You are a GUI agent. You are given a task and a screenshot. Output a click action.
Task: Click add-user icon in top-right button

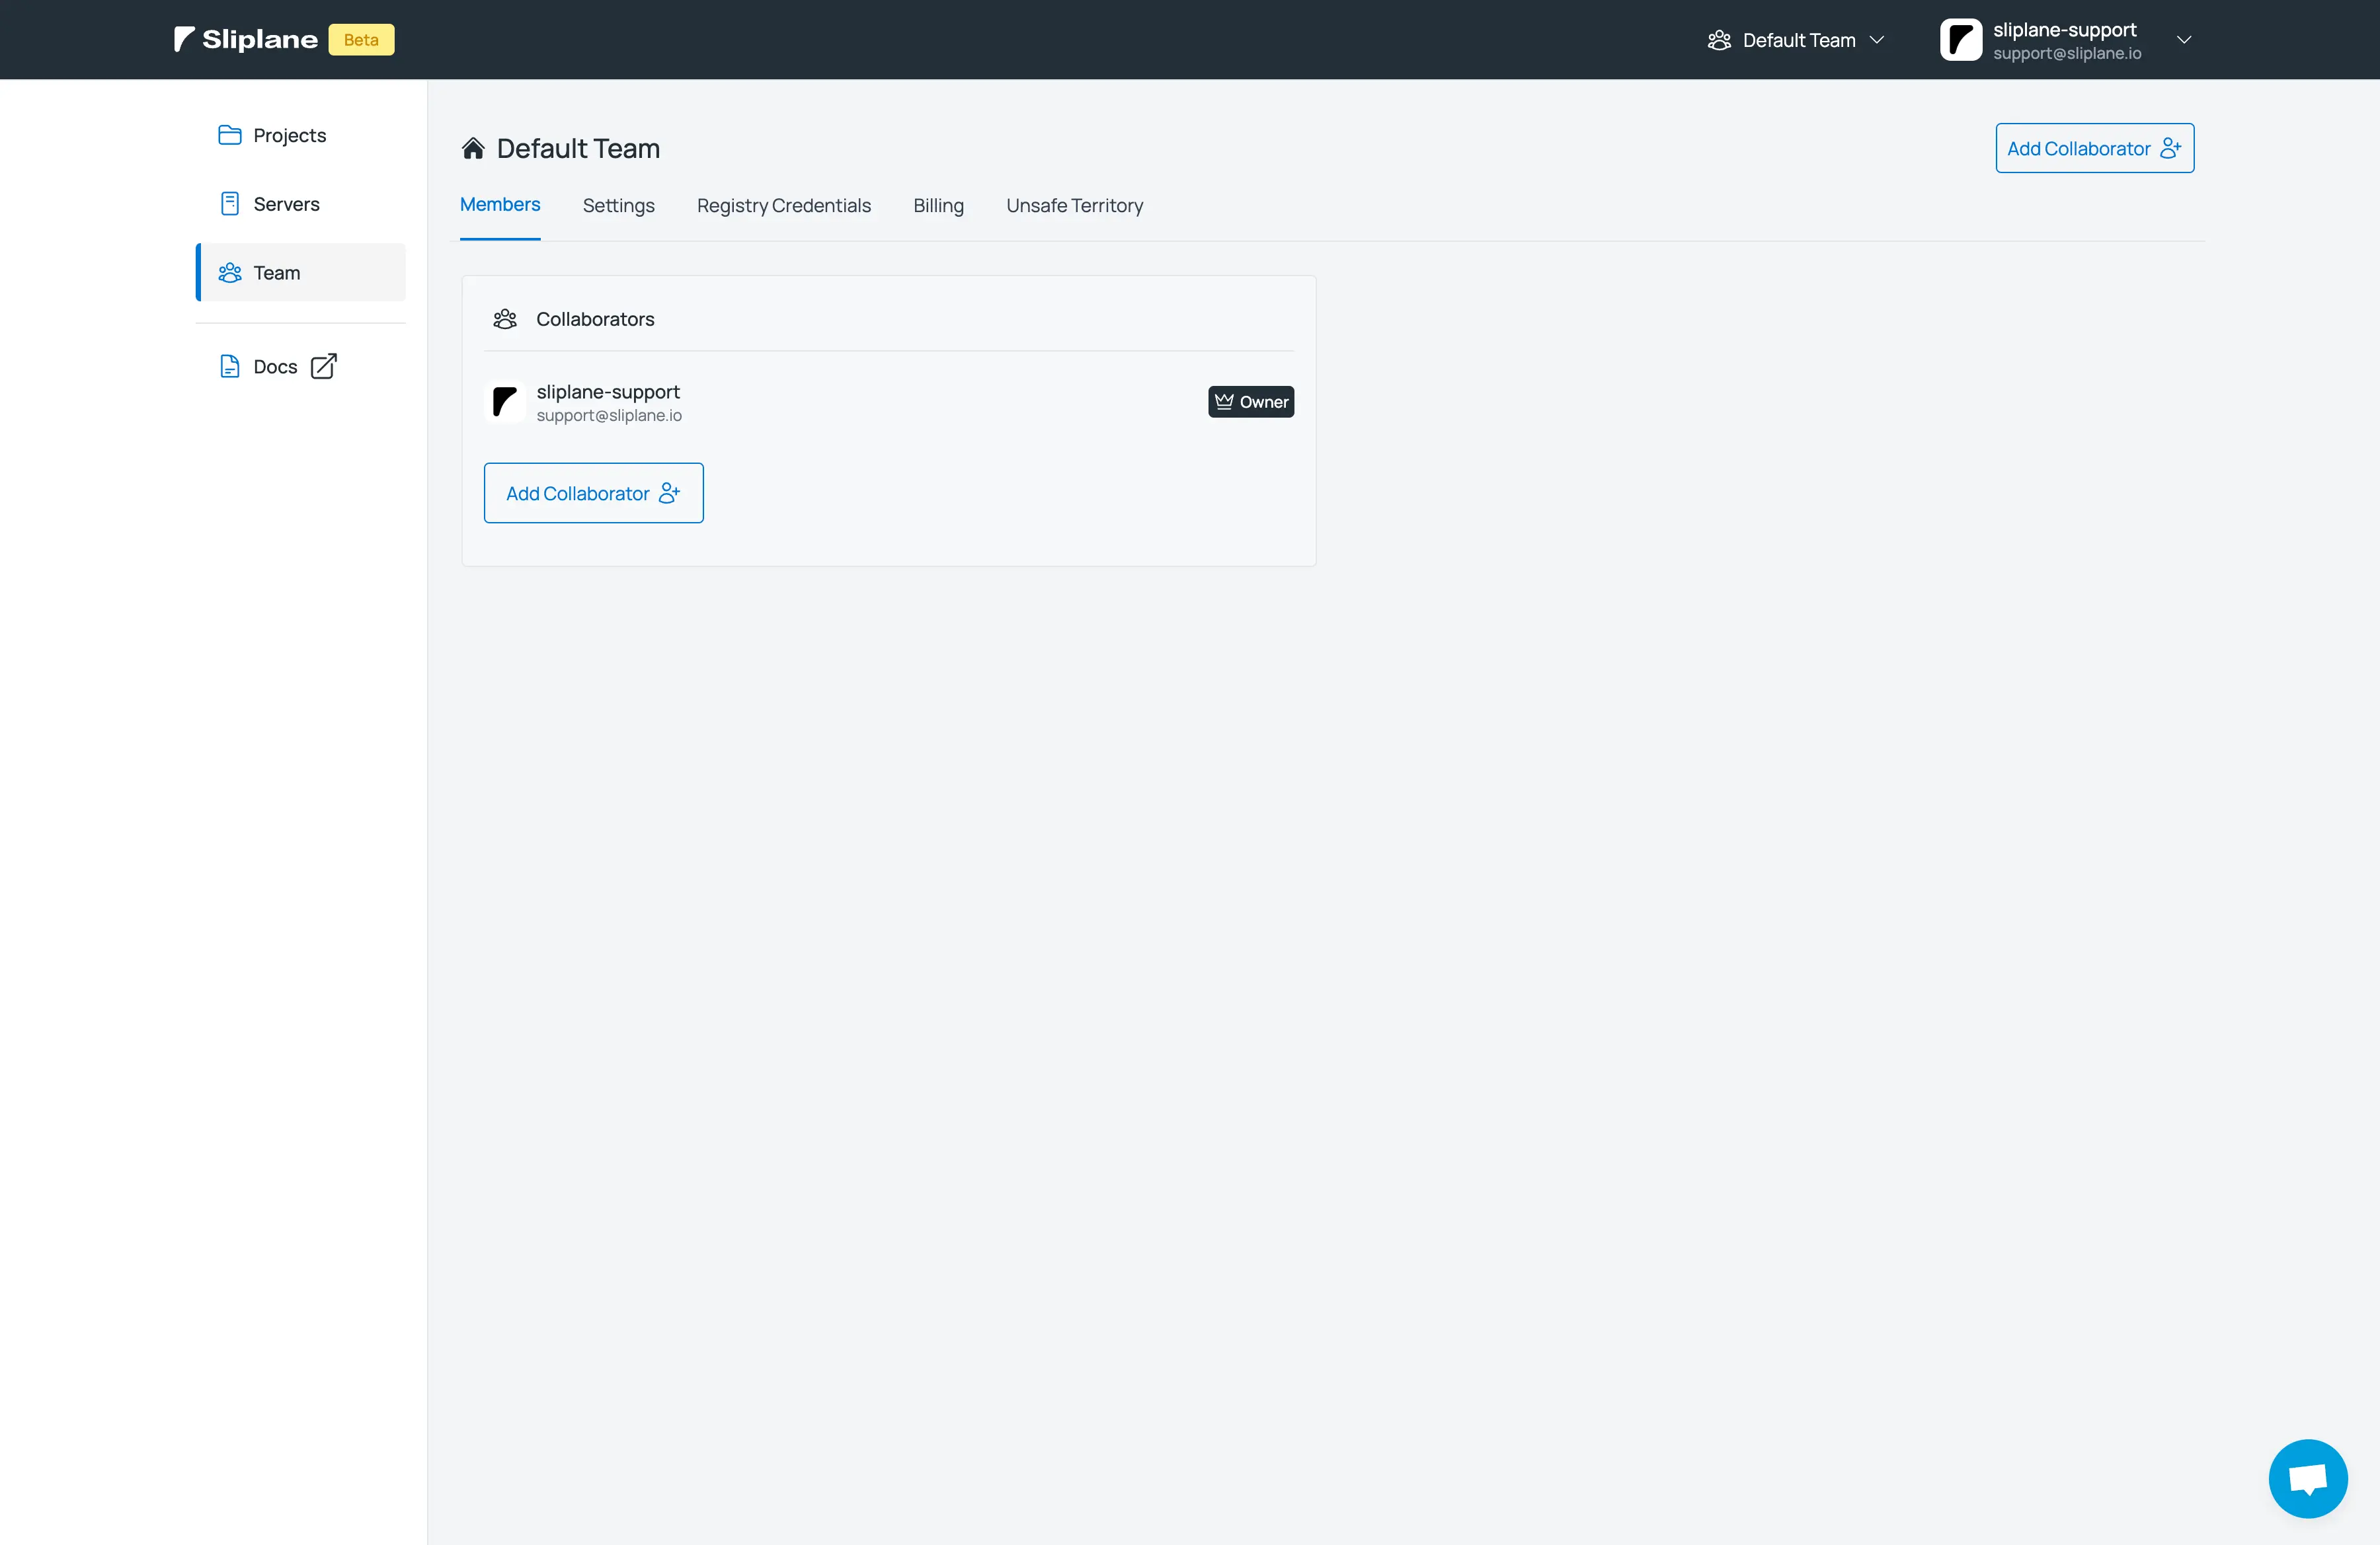pos(2170,148)
